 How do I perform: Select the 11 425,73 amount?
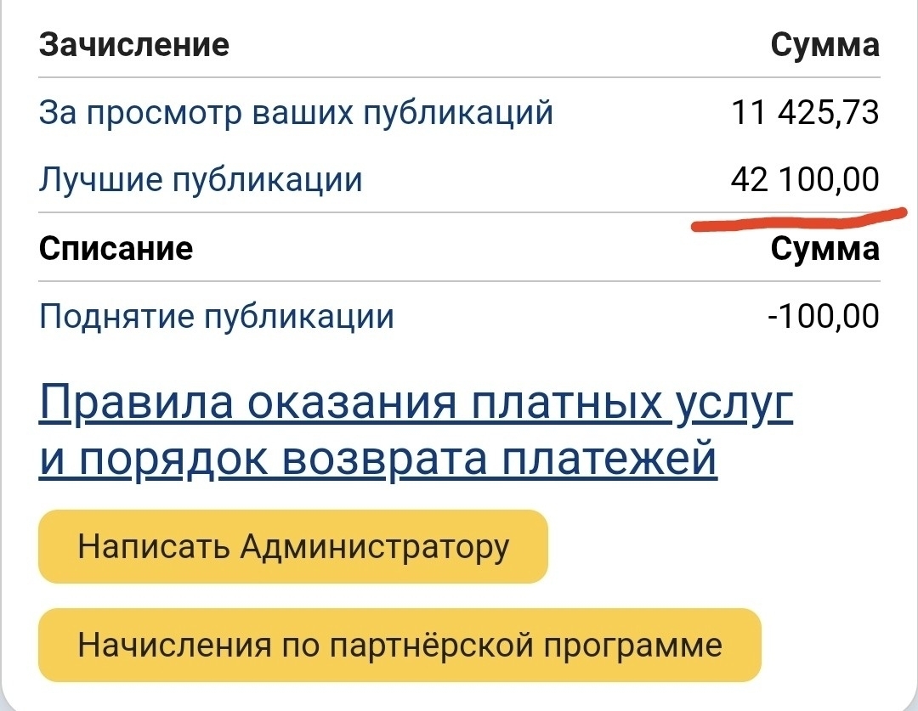(804, 111)
